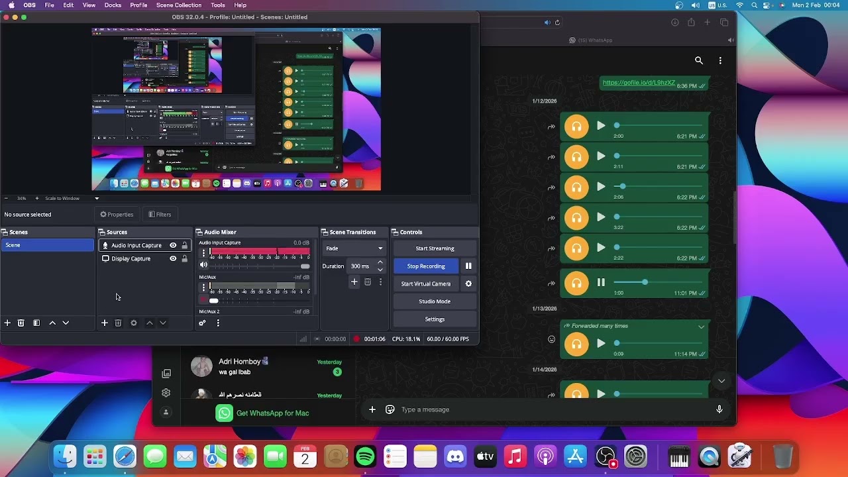The height and width of the screenshot is (477, 848).
Task: Open transition properties three-dot menu
Action: (x=380, y=282)
